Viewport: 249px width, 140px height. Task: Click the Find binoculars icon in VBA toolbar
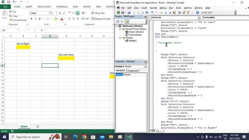tap(147, 12)
